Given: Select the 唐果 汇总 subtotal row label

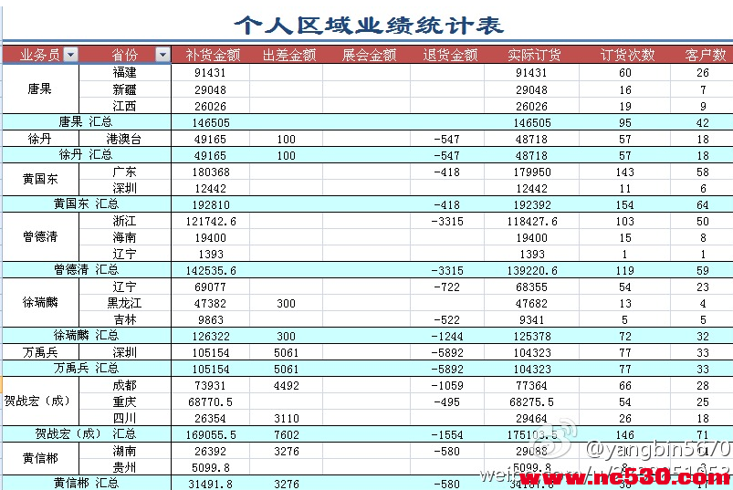Looking at the screenshot, I should [86, 122].
